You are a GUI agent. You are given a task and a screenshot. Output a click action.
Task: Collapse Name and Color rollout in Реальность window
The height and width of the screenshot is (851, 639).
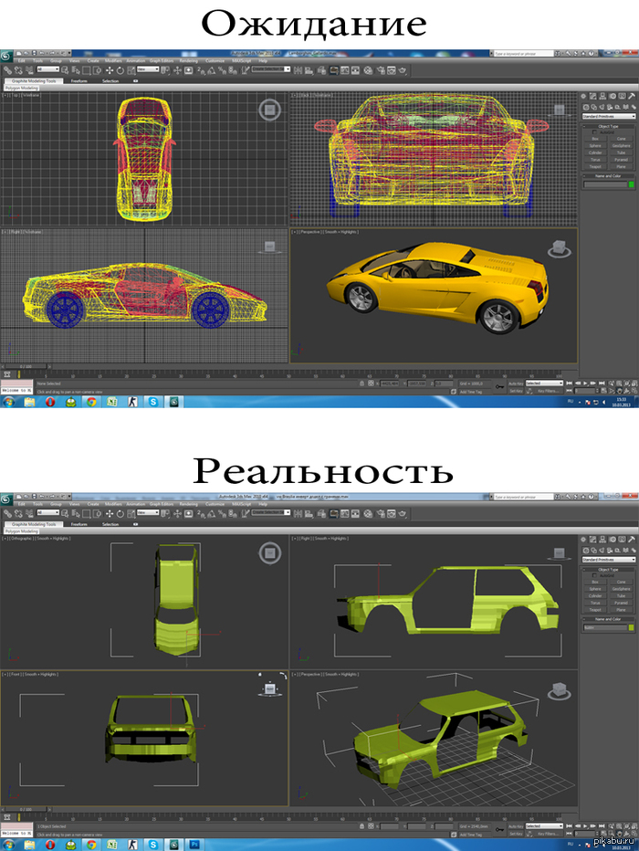click(x=608, y=619)
